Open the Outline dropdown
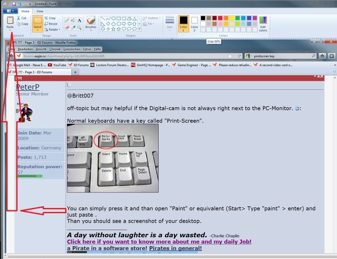Screen dimensions: 337x259 click(151, 18)
